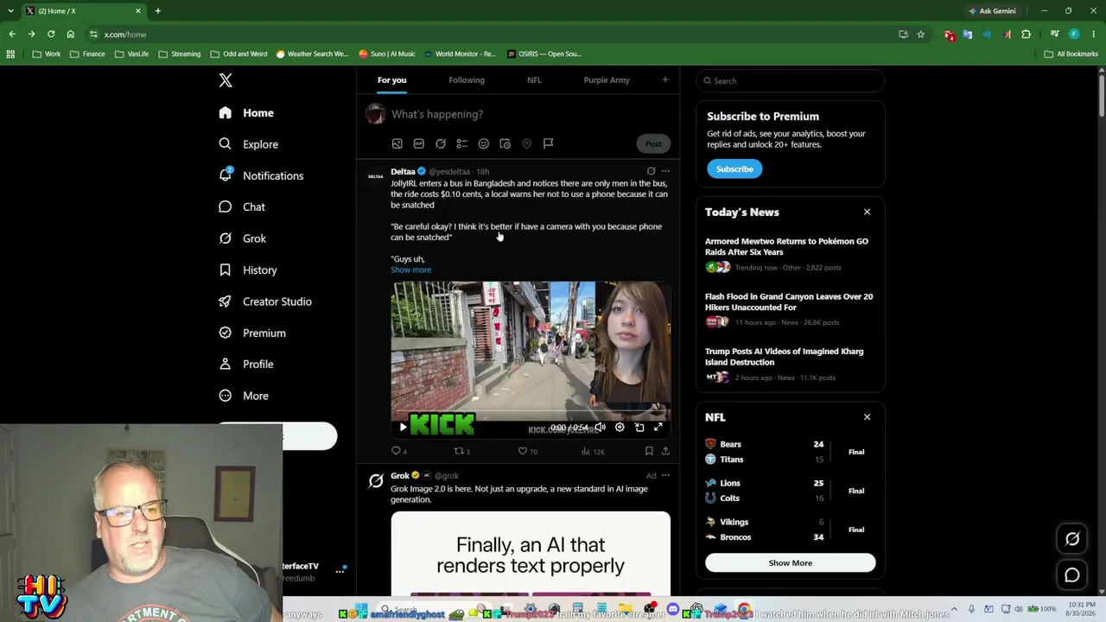The image size is (1106, 622).
Task: Click the Grok icon in composer toolbar
Action: [441, 143]
